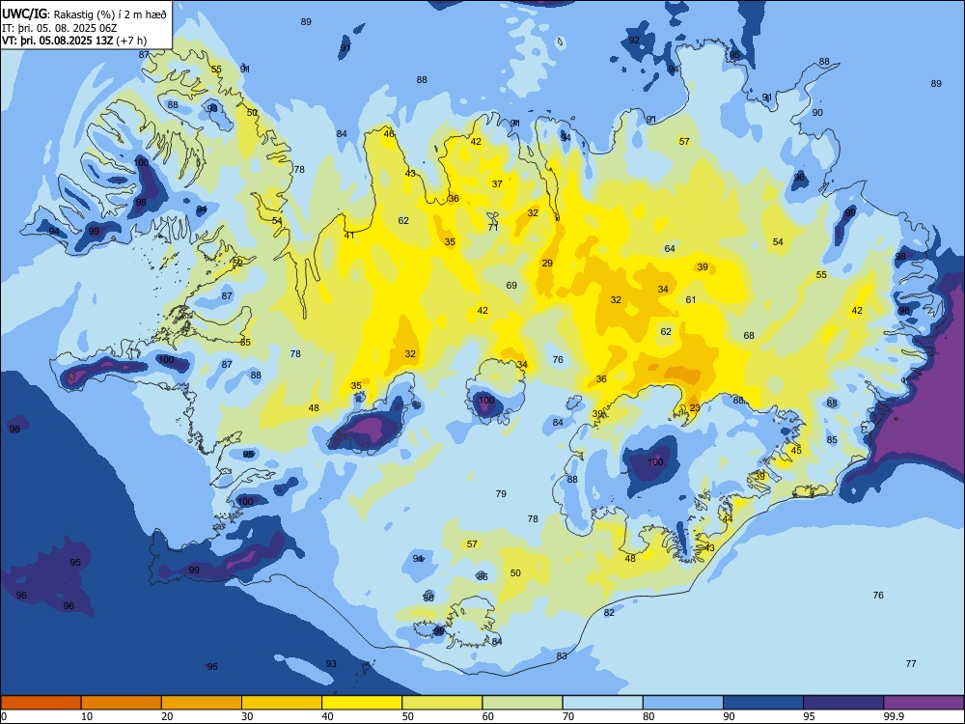The image size is (965, 724).
Task: Click the legend tick label "10"
Action: pos(87,716)
